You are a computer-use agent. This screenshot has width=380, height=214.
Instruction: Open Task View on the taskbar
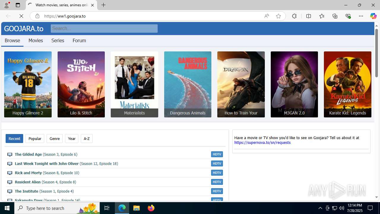pyautogui.click(x=107, y=208)
